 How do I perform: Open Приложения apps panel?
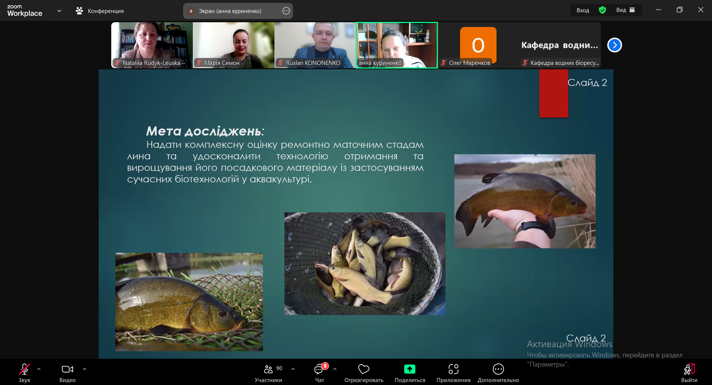[454, 372]
